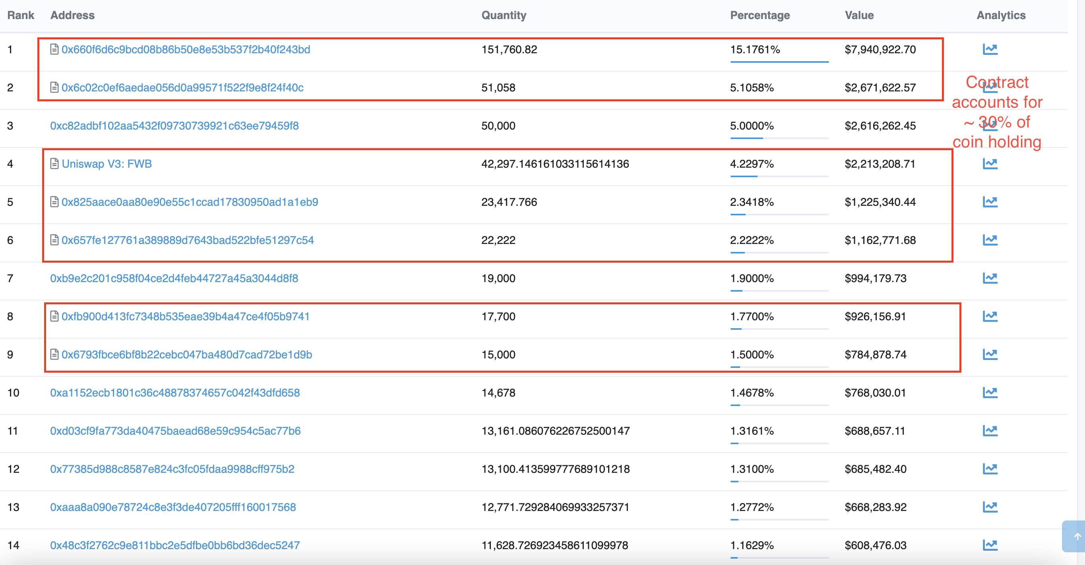
Task: Open analytics chart icon for rank 5
Action: (990, 202)
